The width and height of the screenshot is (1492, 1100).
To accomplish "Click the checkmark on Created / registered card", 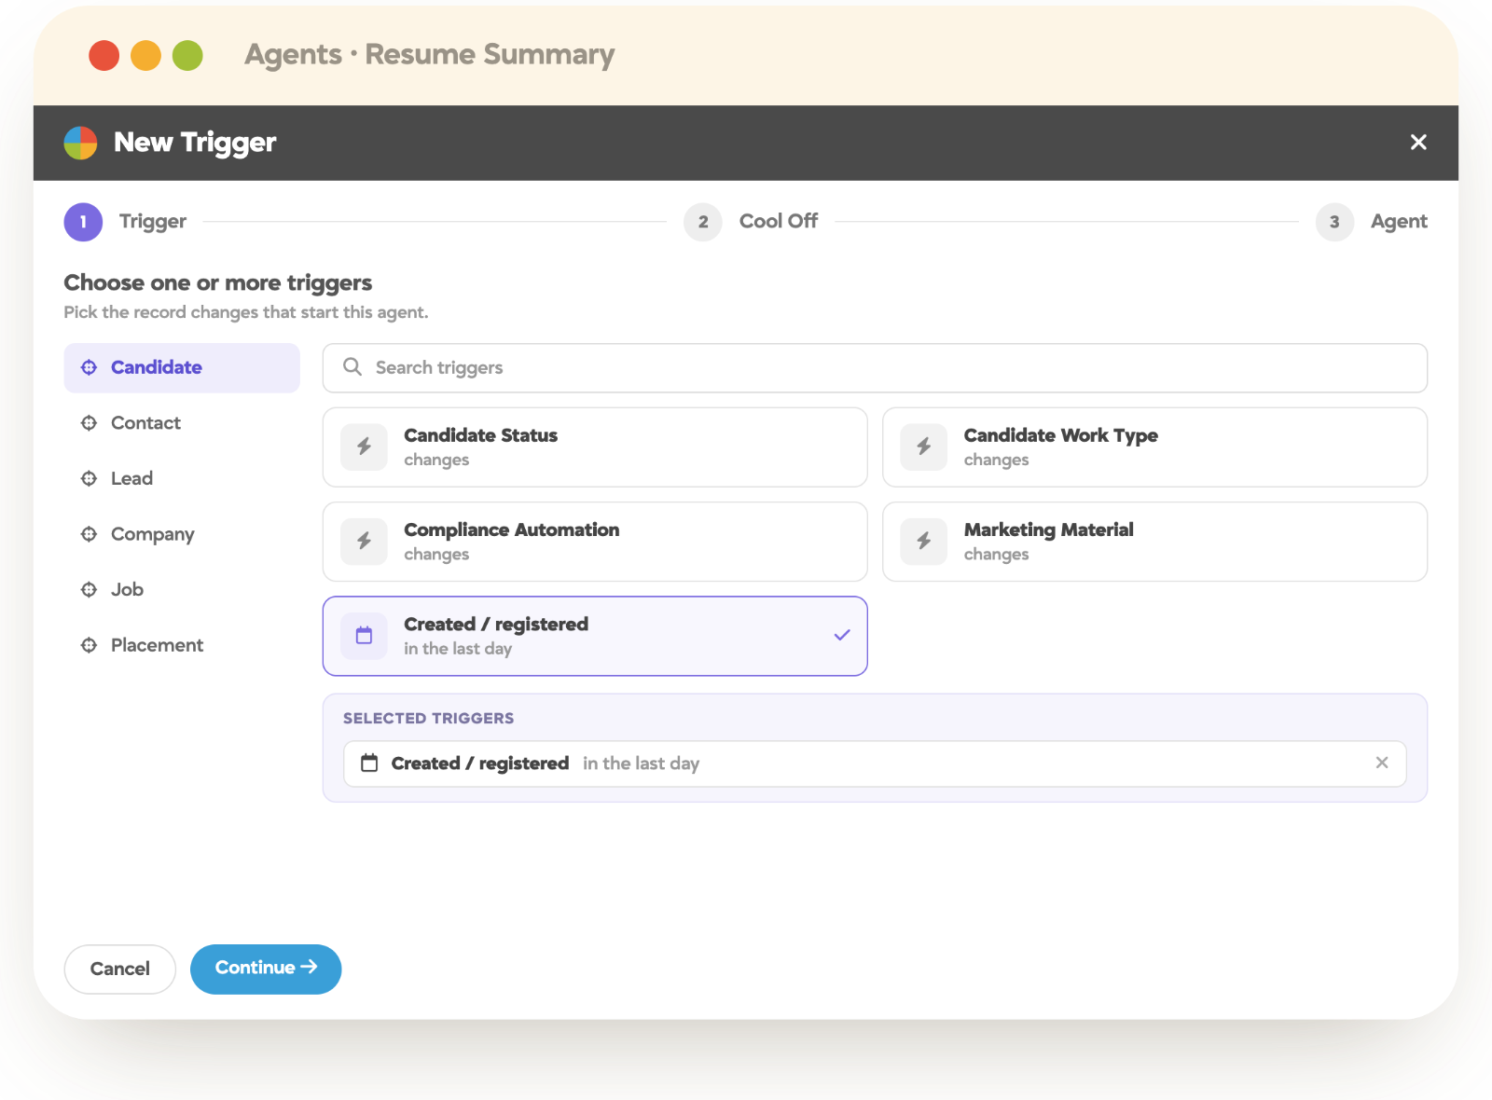I will click(842, 635).
